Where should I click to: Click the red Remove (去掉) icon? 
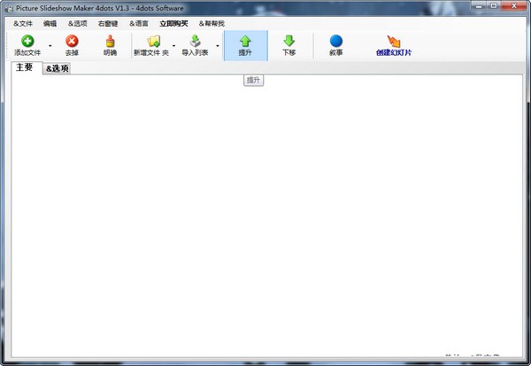click(72, 42)
